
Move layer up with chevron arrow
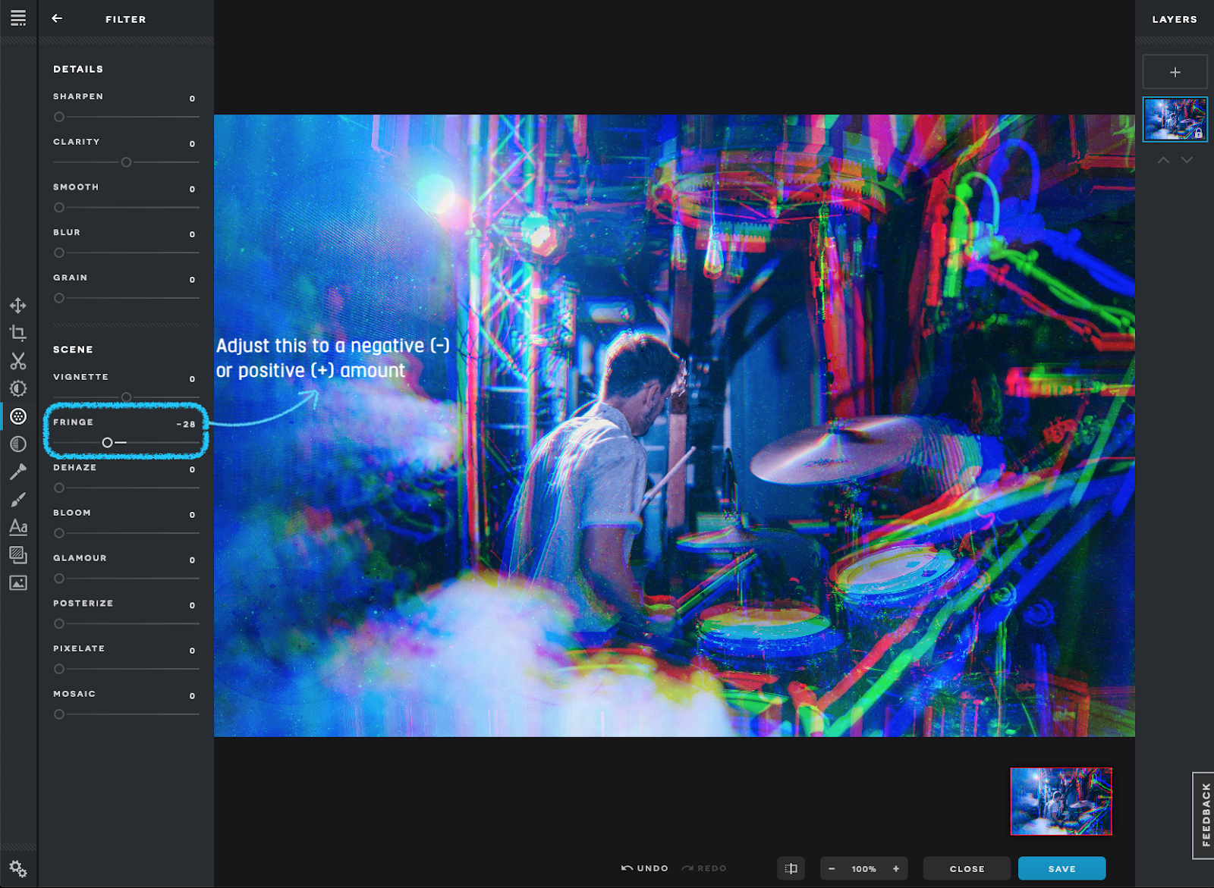coord(1163,160)
